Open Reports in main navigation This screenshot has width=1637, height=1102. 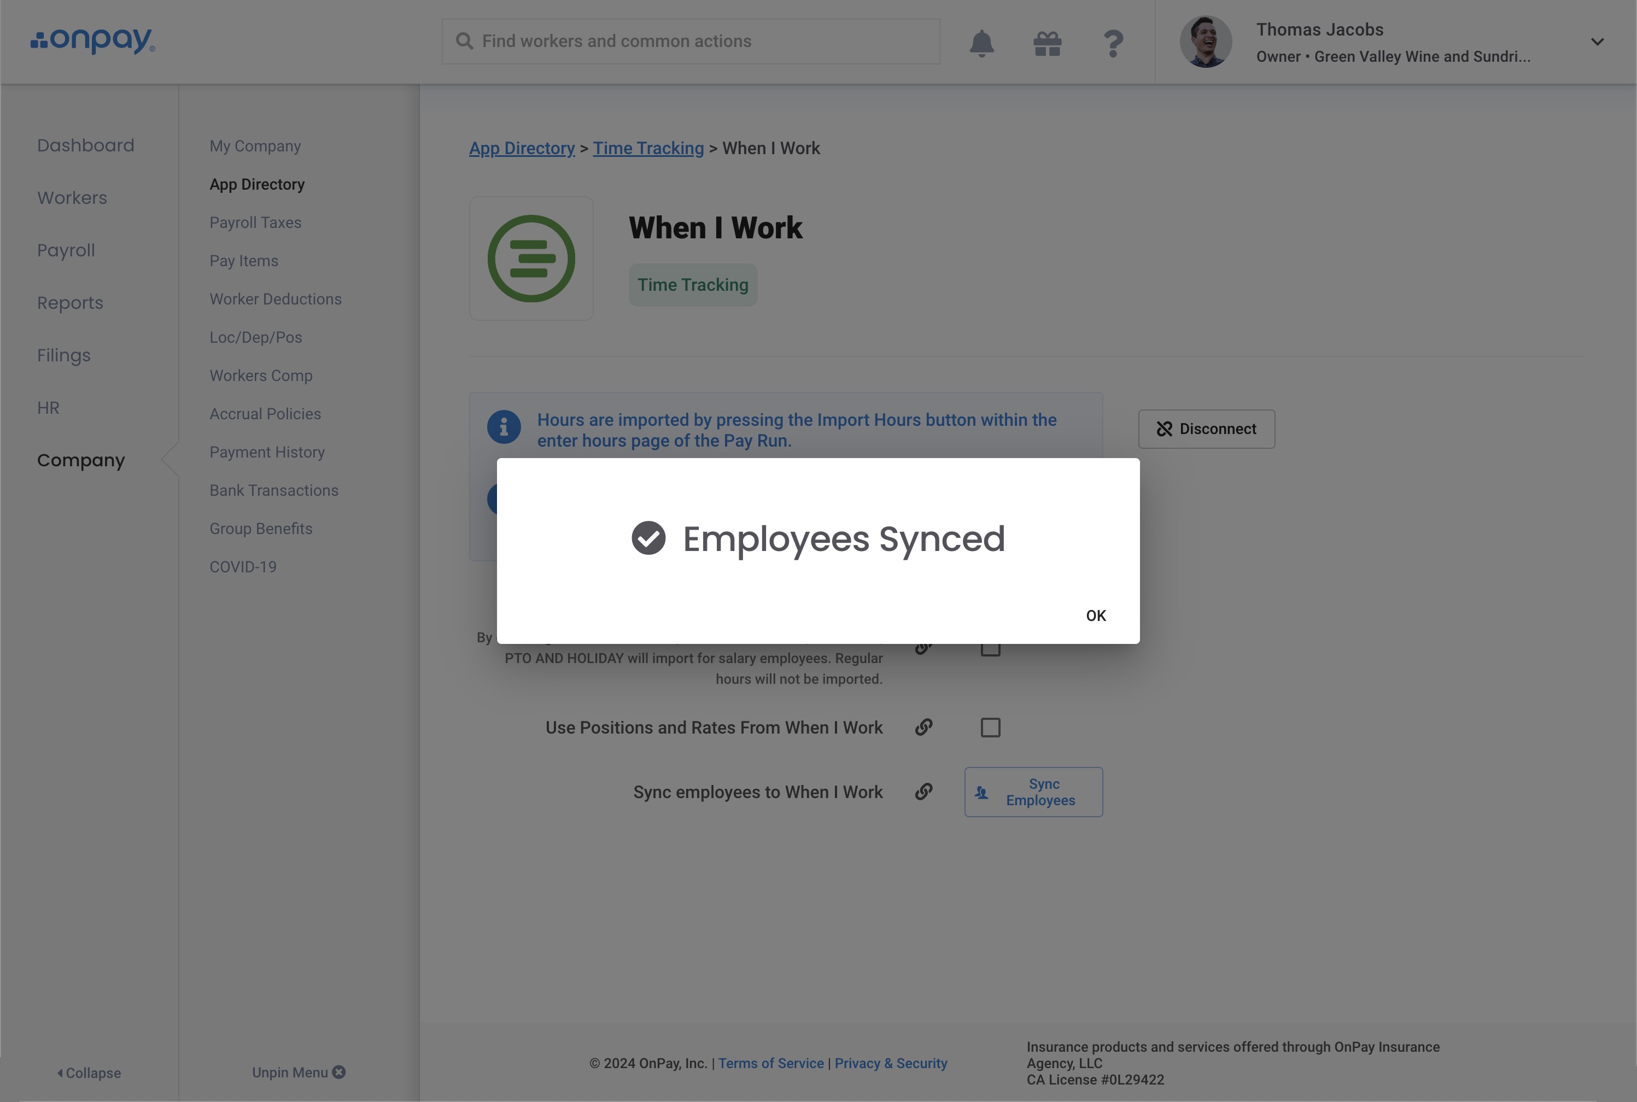click(x=71, y=303)
